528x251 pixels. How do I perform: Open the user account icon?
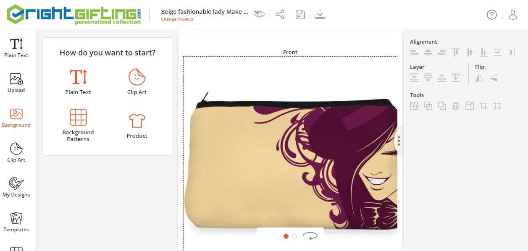pyautogui.click(x=513, y=15)
